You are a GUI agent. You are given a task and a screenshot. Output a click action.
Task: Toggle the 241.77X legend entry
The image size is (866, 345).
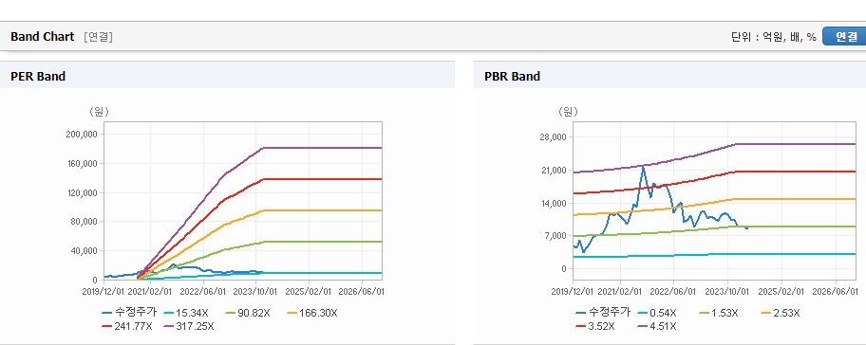point(126,326)
